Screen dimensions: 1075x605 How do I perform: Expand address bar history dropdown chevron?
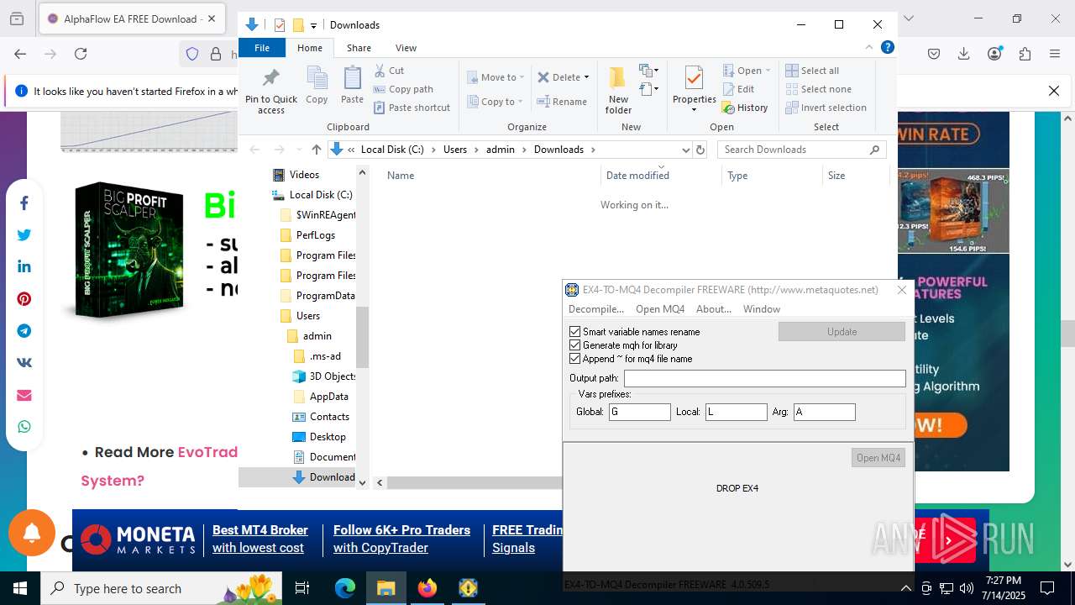click(x=685, y=150)
